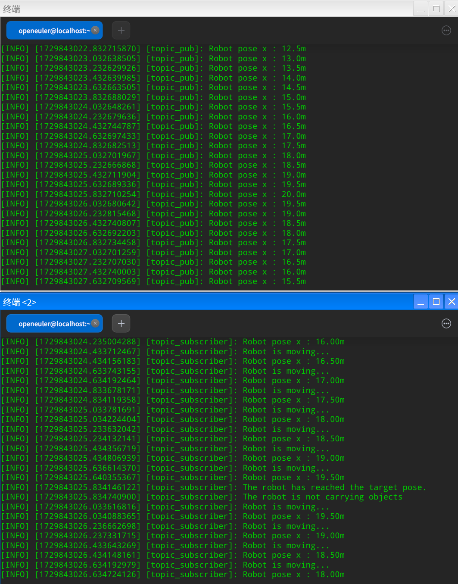This screenshot has width=458, height=584.
Task: Open a new tab in the top terminal window
Action: point(121,30)
